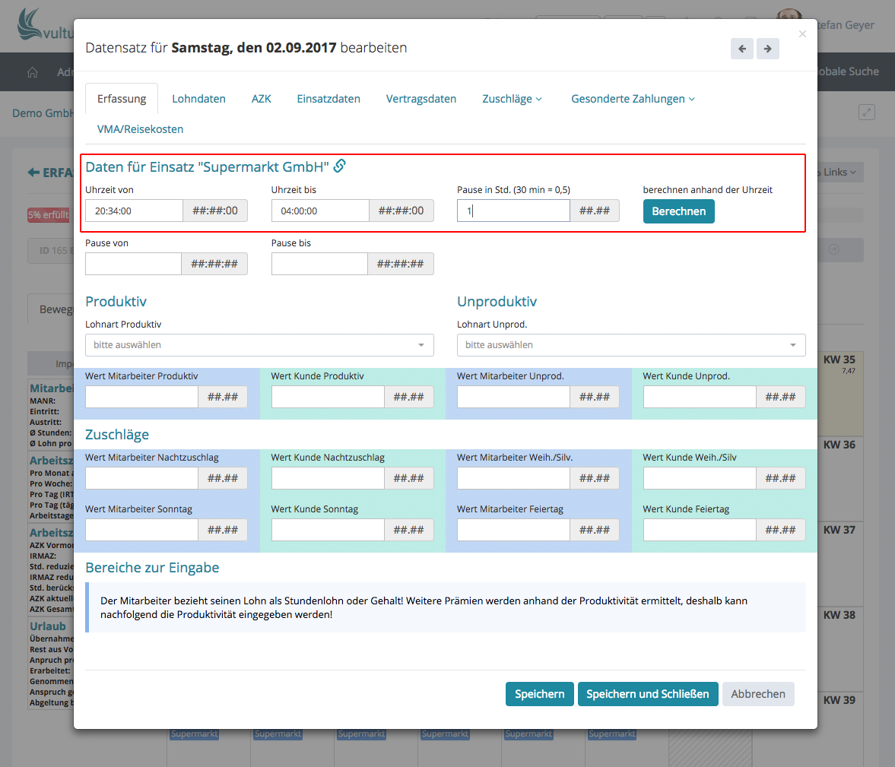Open the Einsatzdaten tab
895x767 pixels.
point(328,99)
